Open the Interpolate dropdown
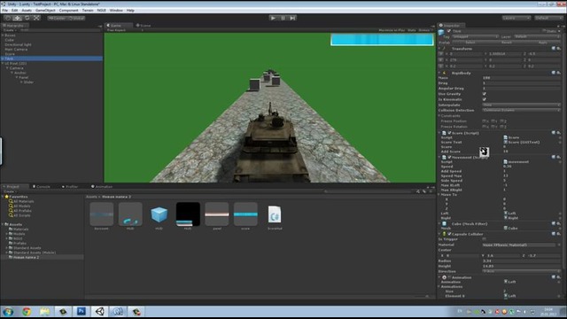This screenshot has width=567, height=319. (521, 105)
